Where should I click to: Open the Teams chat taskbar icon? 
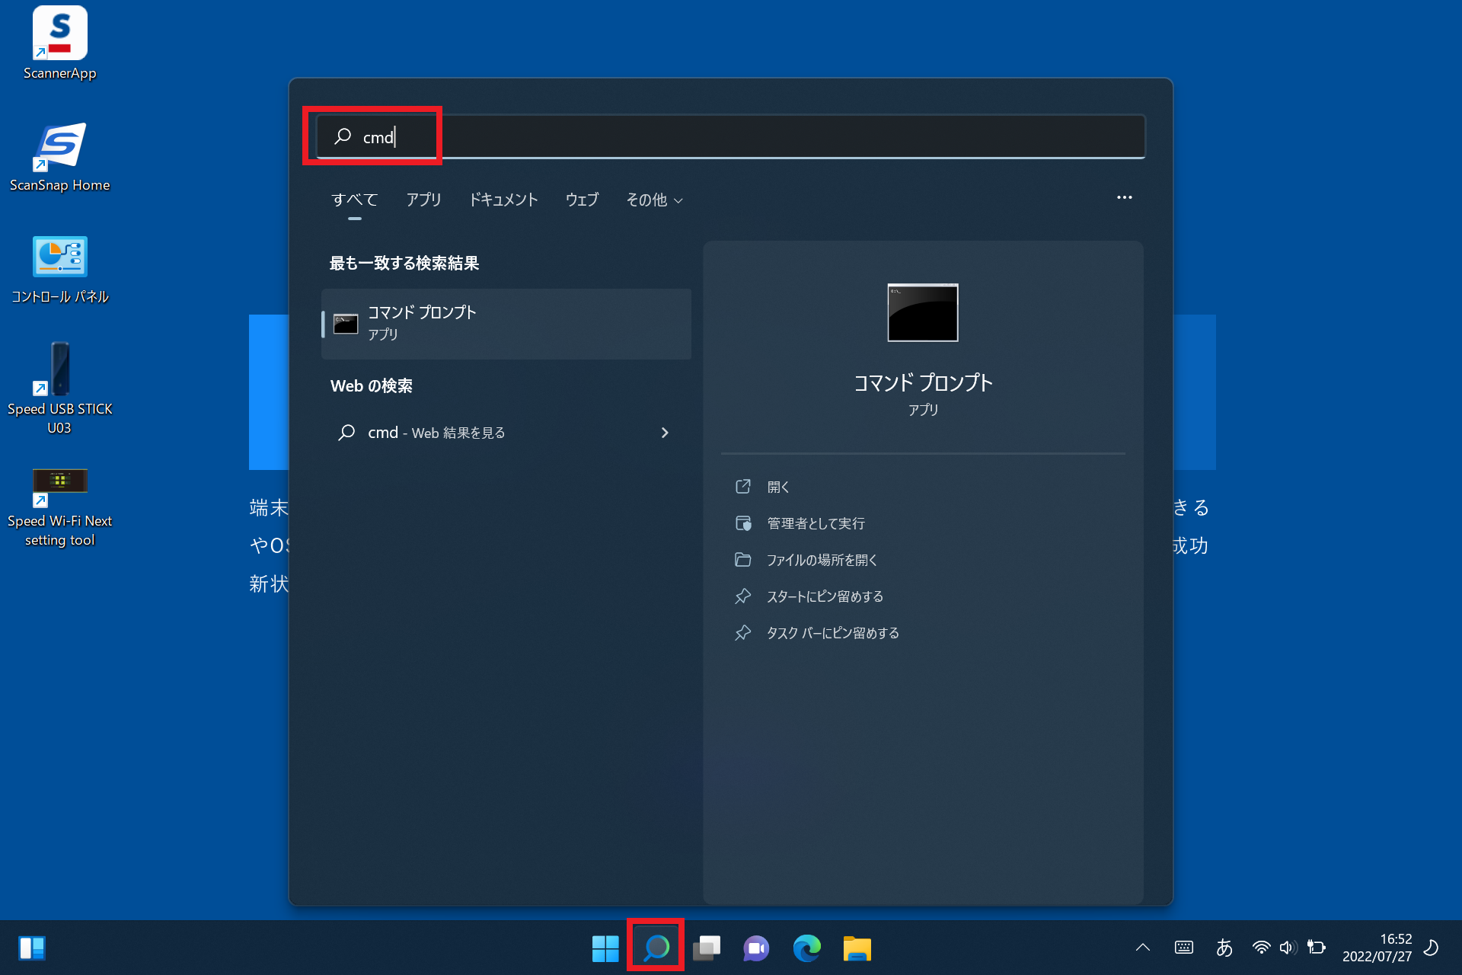[756, 948]
